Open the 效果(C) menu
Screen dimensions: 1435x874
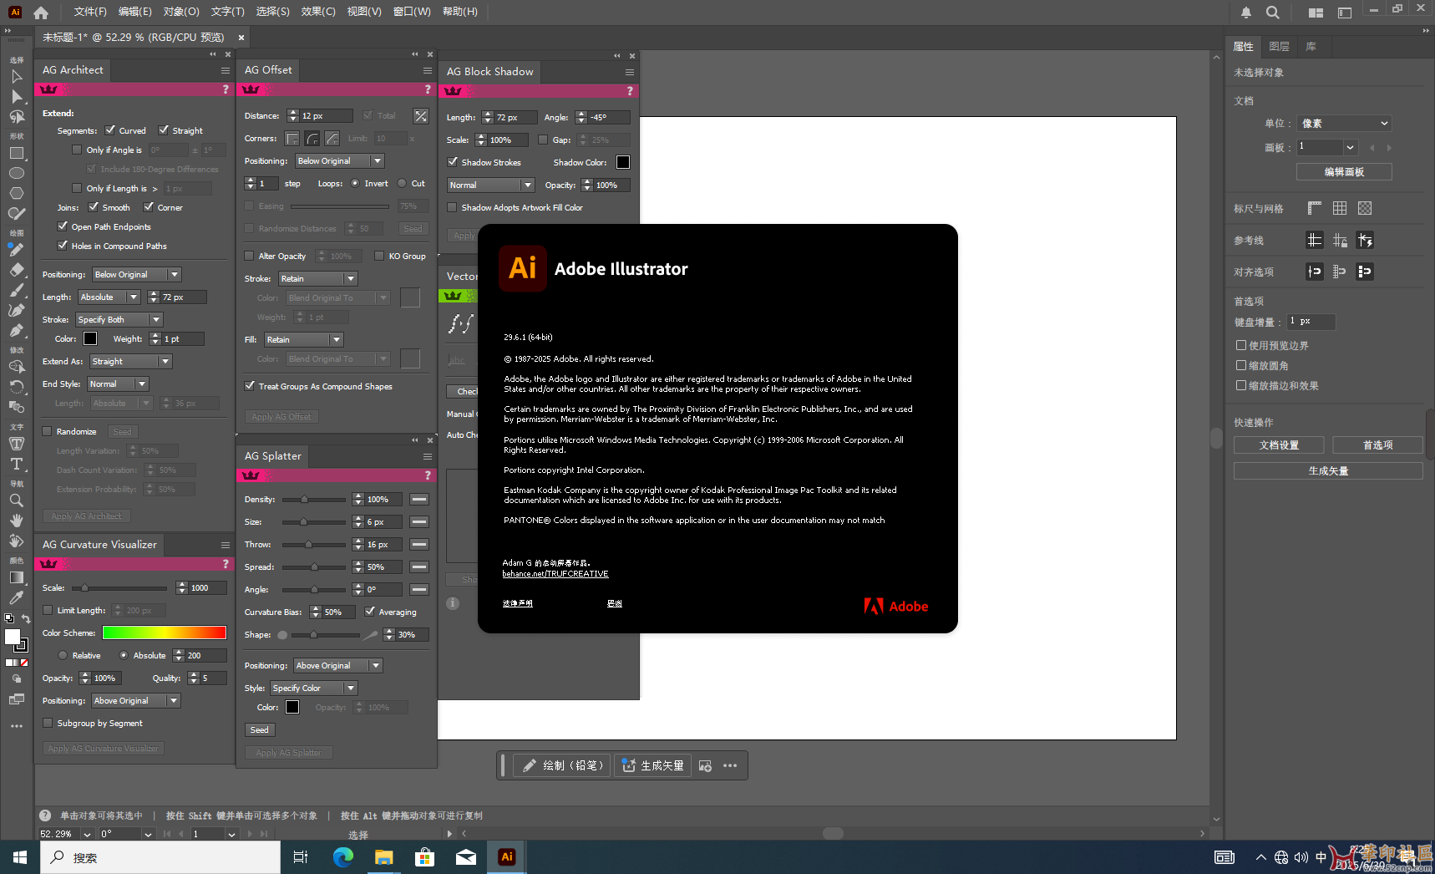pyautogui.click(x=318, y=12)
